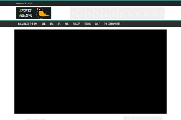This screenshot has height=120, width=181.
Task: Open the NBA section
Action: point(52,24)
